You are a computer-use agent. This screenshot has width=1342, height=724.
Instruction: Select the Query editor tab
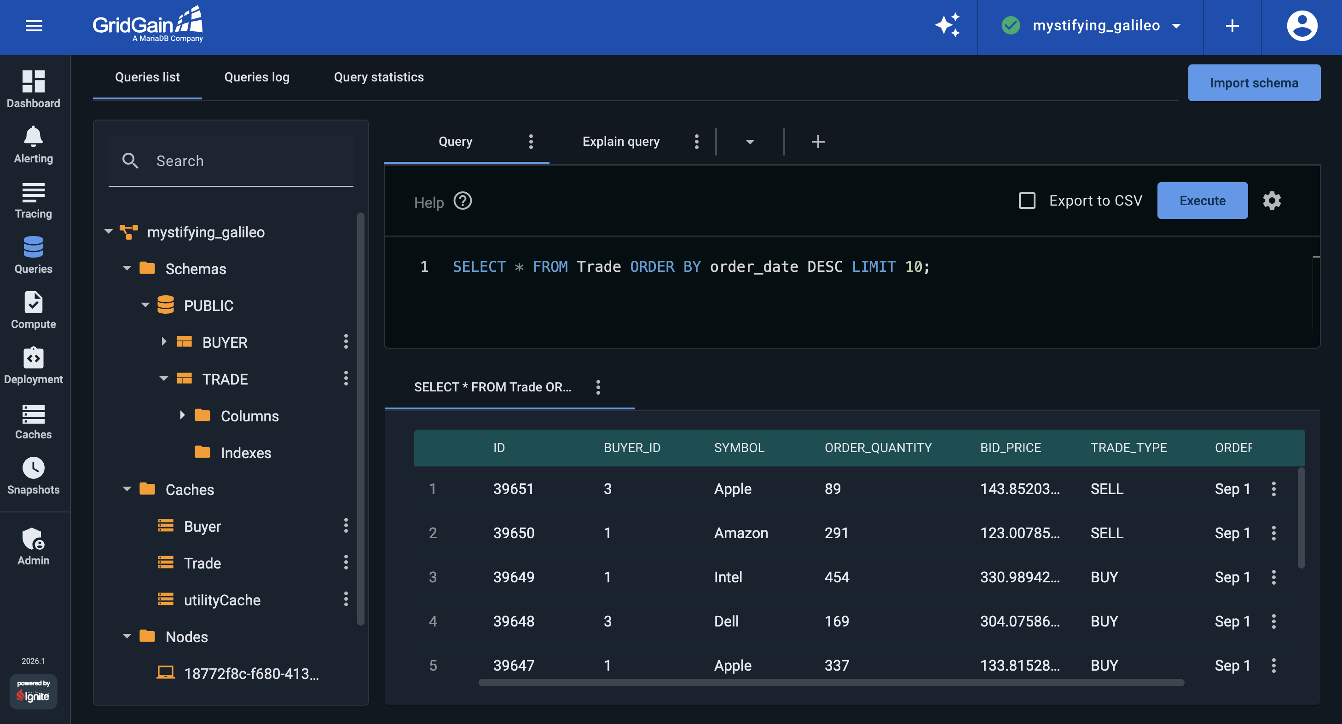455,141
